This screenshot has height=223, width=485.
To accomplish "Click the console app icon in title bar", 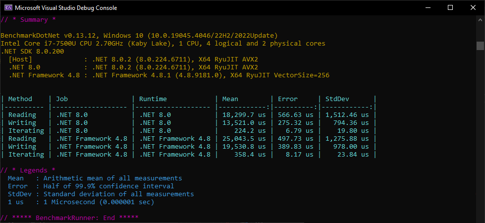I will 8,8.
